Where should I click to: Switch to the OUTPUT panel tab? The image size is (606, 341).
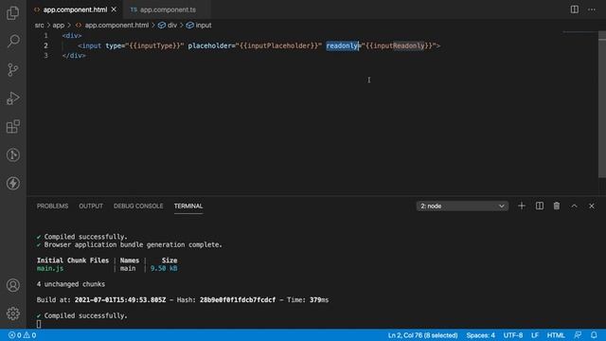[91, 206]
